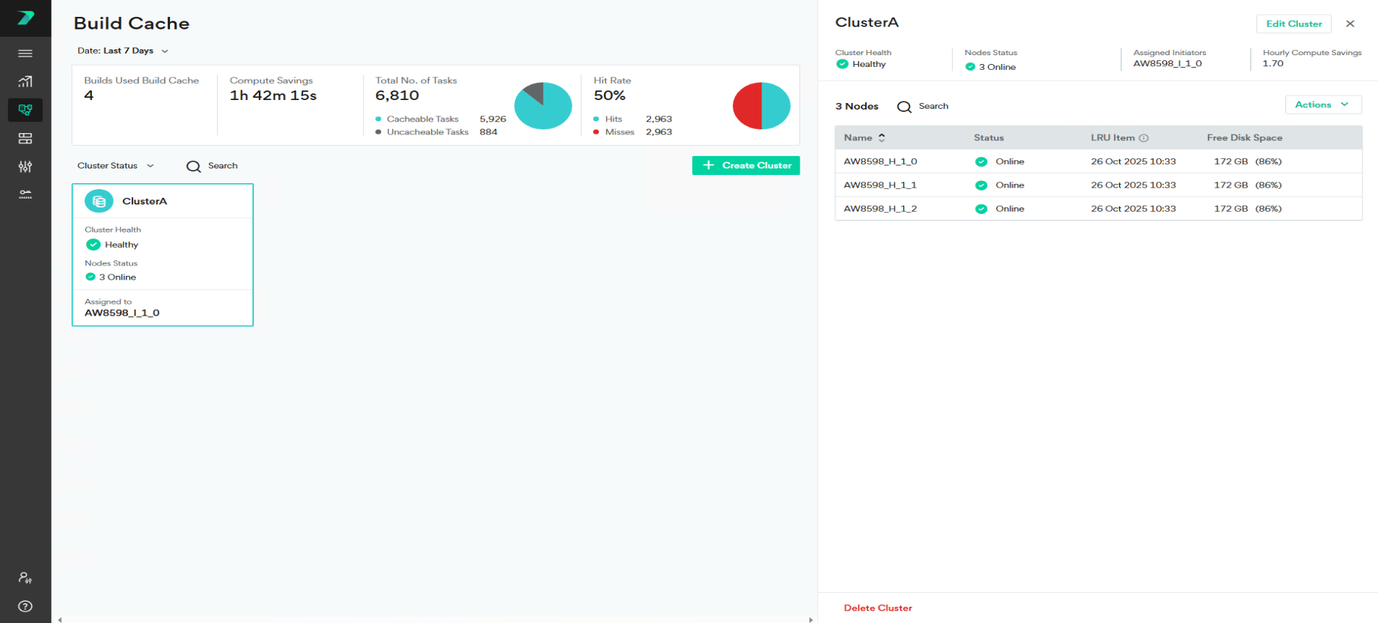Open the help question mark icon

(x=25, y=606)
